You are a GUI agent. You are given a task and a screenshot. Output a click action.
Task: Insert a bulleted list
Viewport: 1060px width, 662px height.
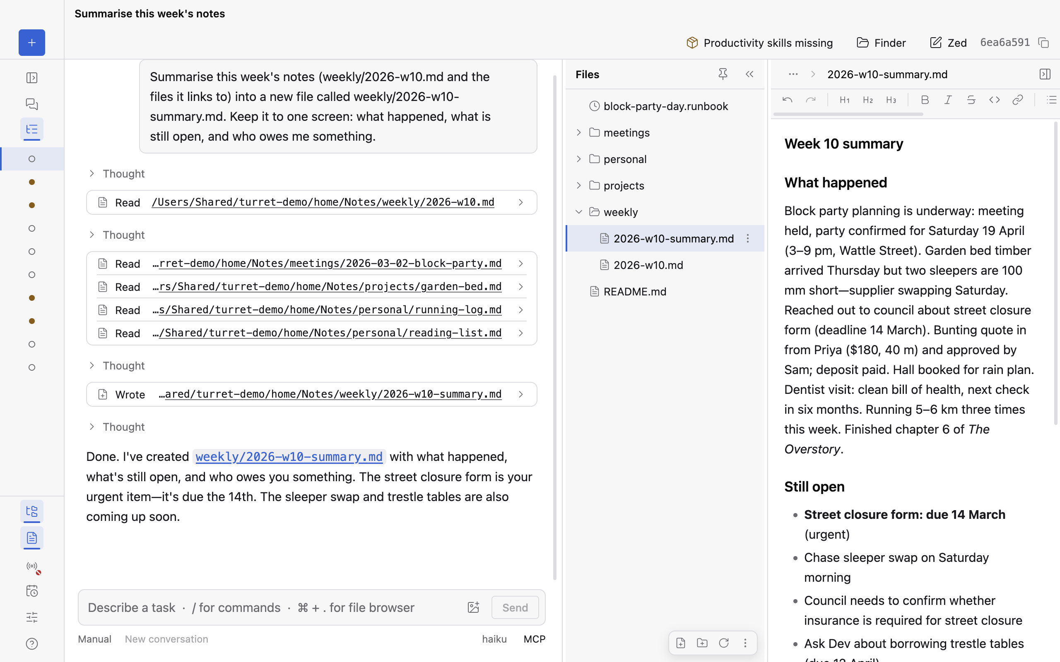[1051, 100]
